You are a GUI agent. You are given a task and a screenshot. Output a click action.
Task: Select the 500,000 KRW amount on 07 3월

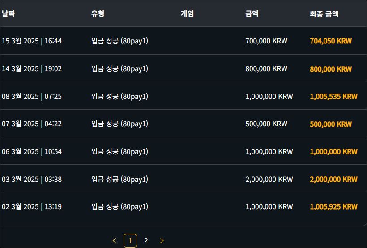266,124
